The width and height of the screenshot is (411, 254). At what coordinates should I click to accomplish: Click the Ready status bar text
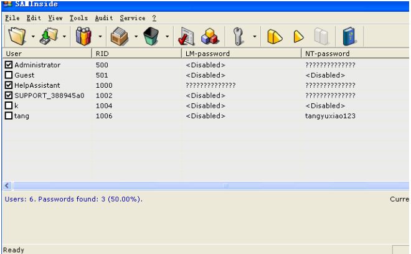pos(13,250)
